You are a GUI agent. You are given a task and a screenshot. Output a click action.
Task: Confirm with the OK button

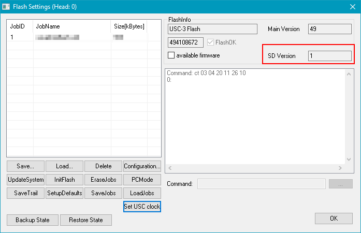[x=334, y=219]
